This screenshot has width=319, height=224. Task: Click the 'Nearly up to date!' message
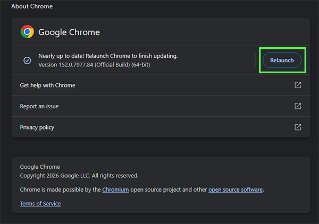point(108,56)
